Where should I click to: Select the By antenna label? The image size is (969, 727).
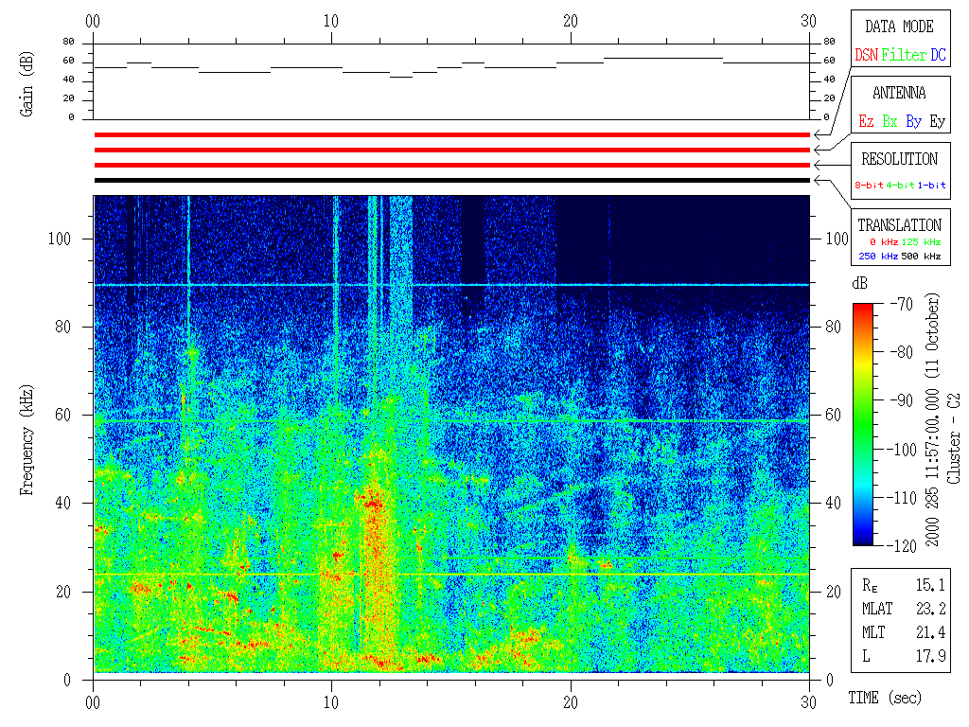click(x=913, y=122)
